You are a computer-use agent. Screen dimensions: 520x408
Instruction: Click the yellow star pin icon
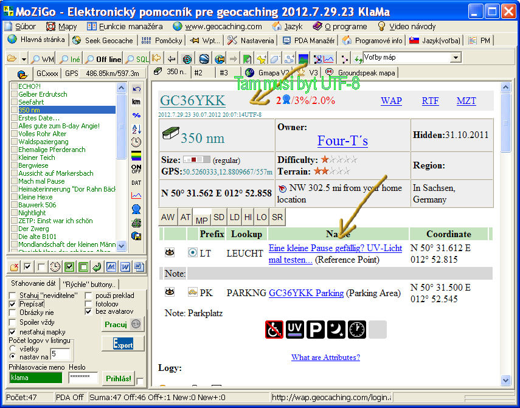click(x=262, y=59)
